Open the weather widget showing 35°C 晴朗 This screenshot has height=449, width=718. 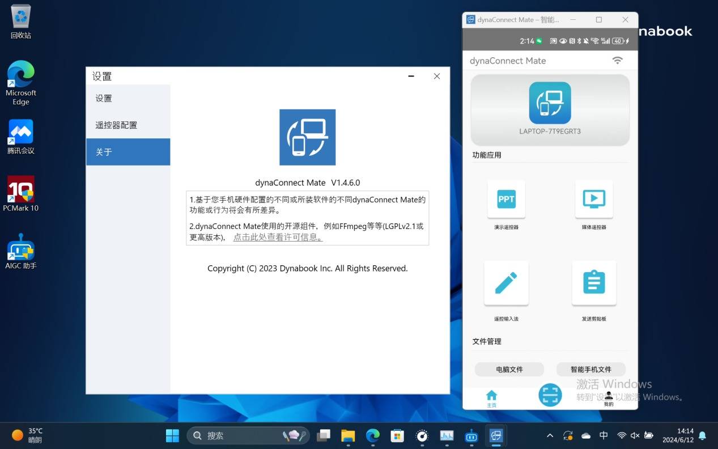point(27,435)
